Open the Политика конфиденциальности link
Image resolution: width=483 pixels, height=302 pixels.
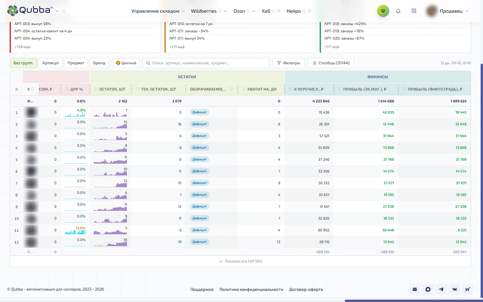pos(251,289)
